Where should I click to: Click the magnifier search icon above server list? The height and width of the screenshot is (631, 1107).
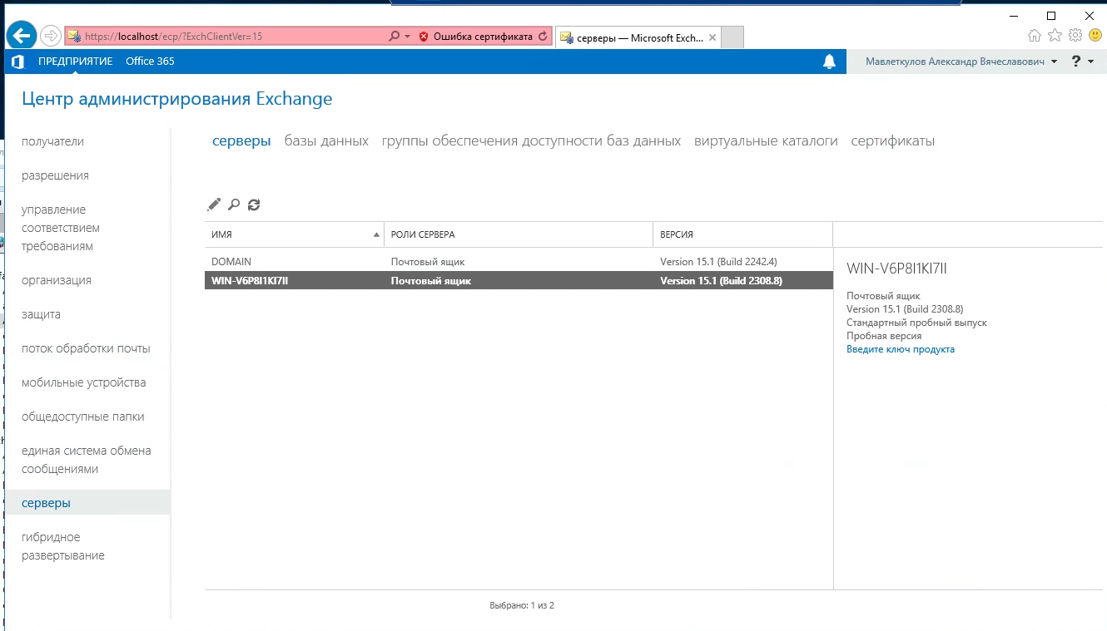tap(234, 205)
